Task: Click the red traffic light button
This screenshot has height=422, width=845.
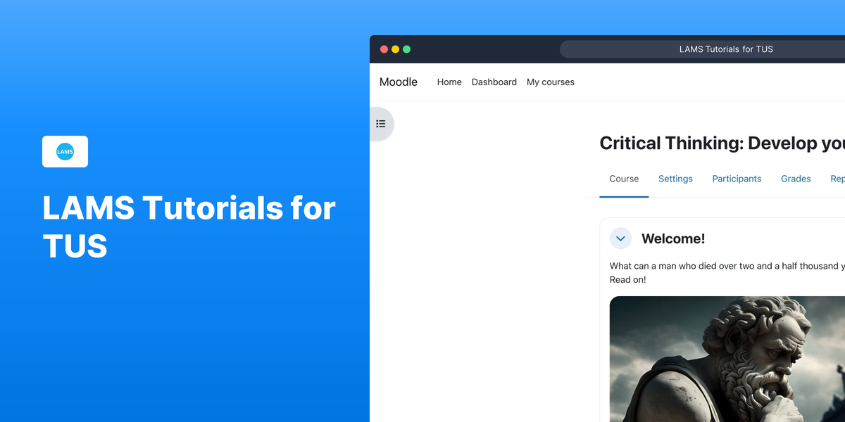Action: point(384,49)
